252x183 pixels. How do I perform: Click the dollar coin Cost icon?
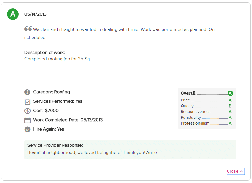pyautogui.click(x=27, y=111)
